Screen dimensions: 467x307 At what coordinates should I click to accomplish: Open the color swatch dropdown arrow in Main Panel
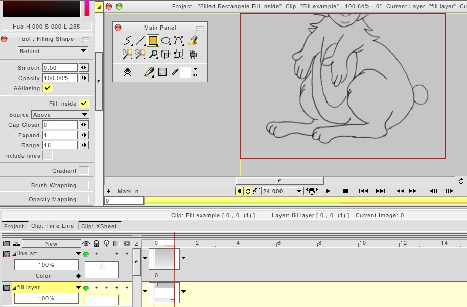point(195,69)
